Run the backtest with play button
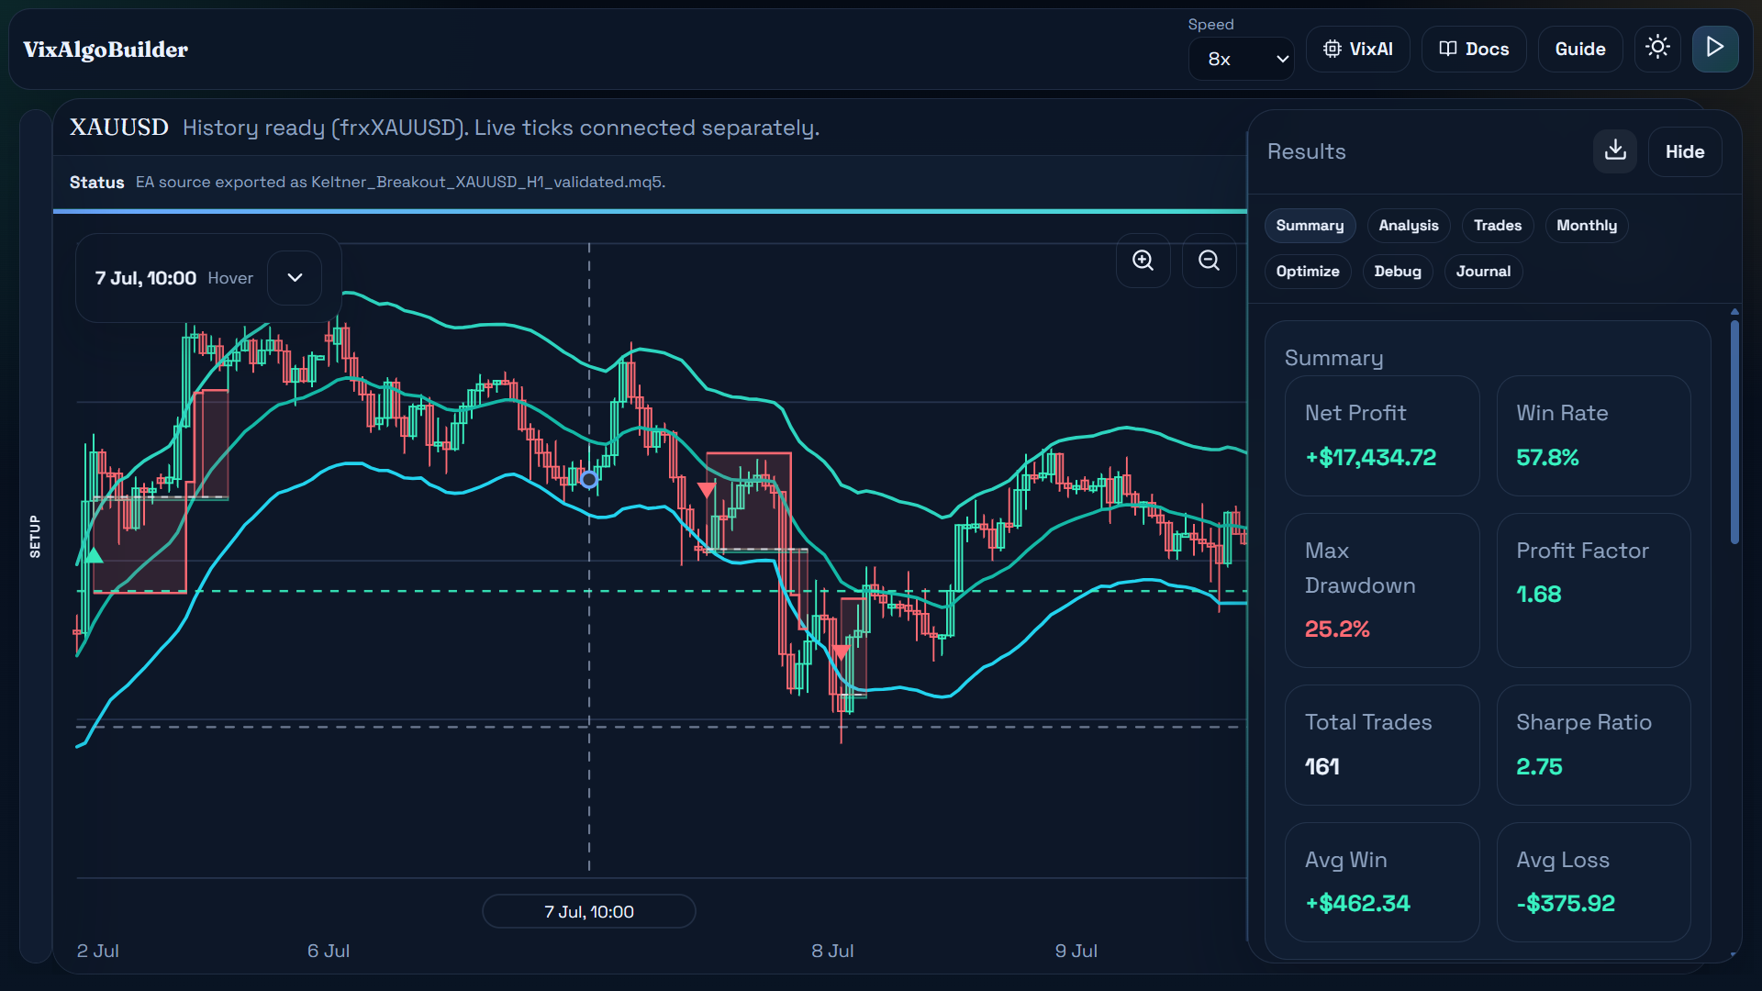The height and width of the screenshot is (991, 1762). point(1715,48)
